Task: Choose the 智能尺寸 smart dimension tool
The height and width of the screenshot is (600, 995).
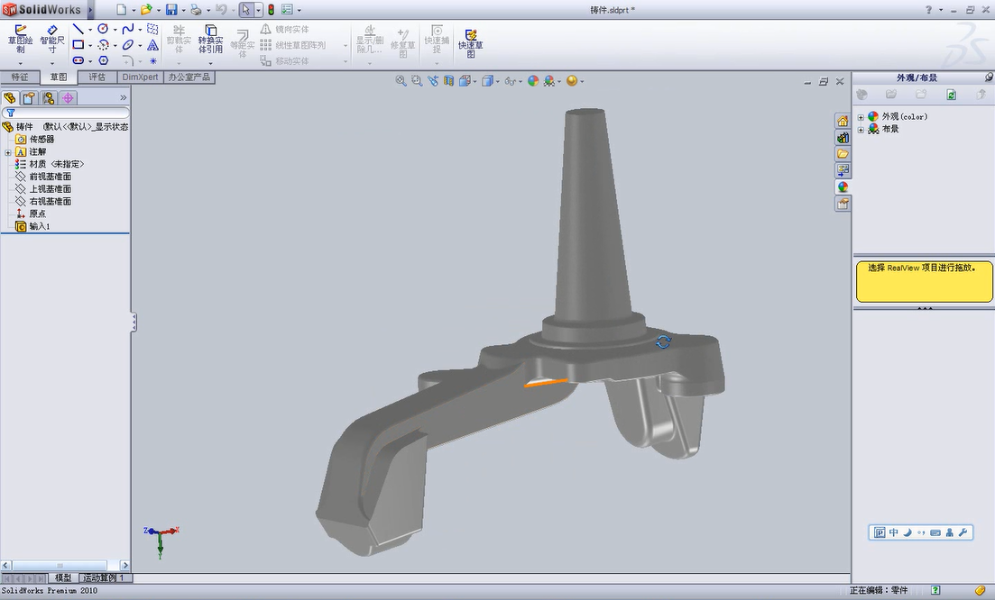Action: coord(52,40)
